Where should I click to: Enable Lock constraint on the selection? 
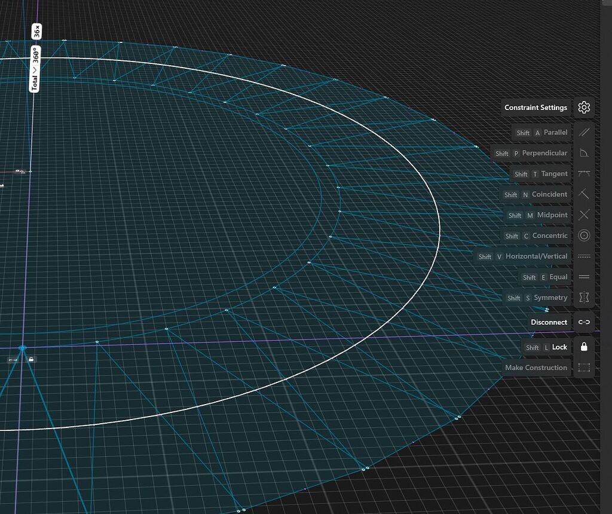tap(584, 347)
